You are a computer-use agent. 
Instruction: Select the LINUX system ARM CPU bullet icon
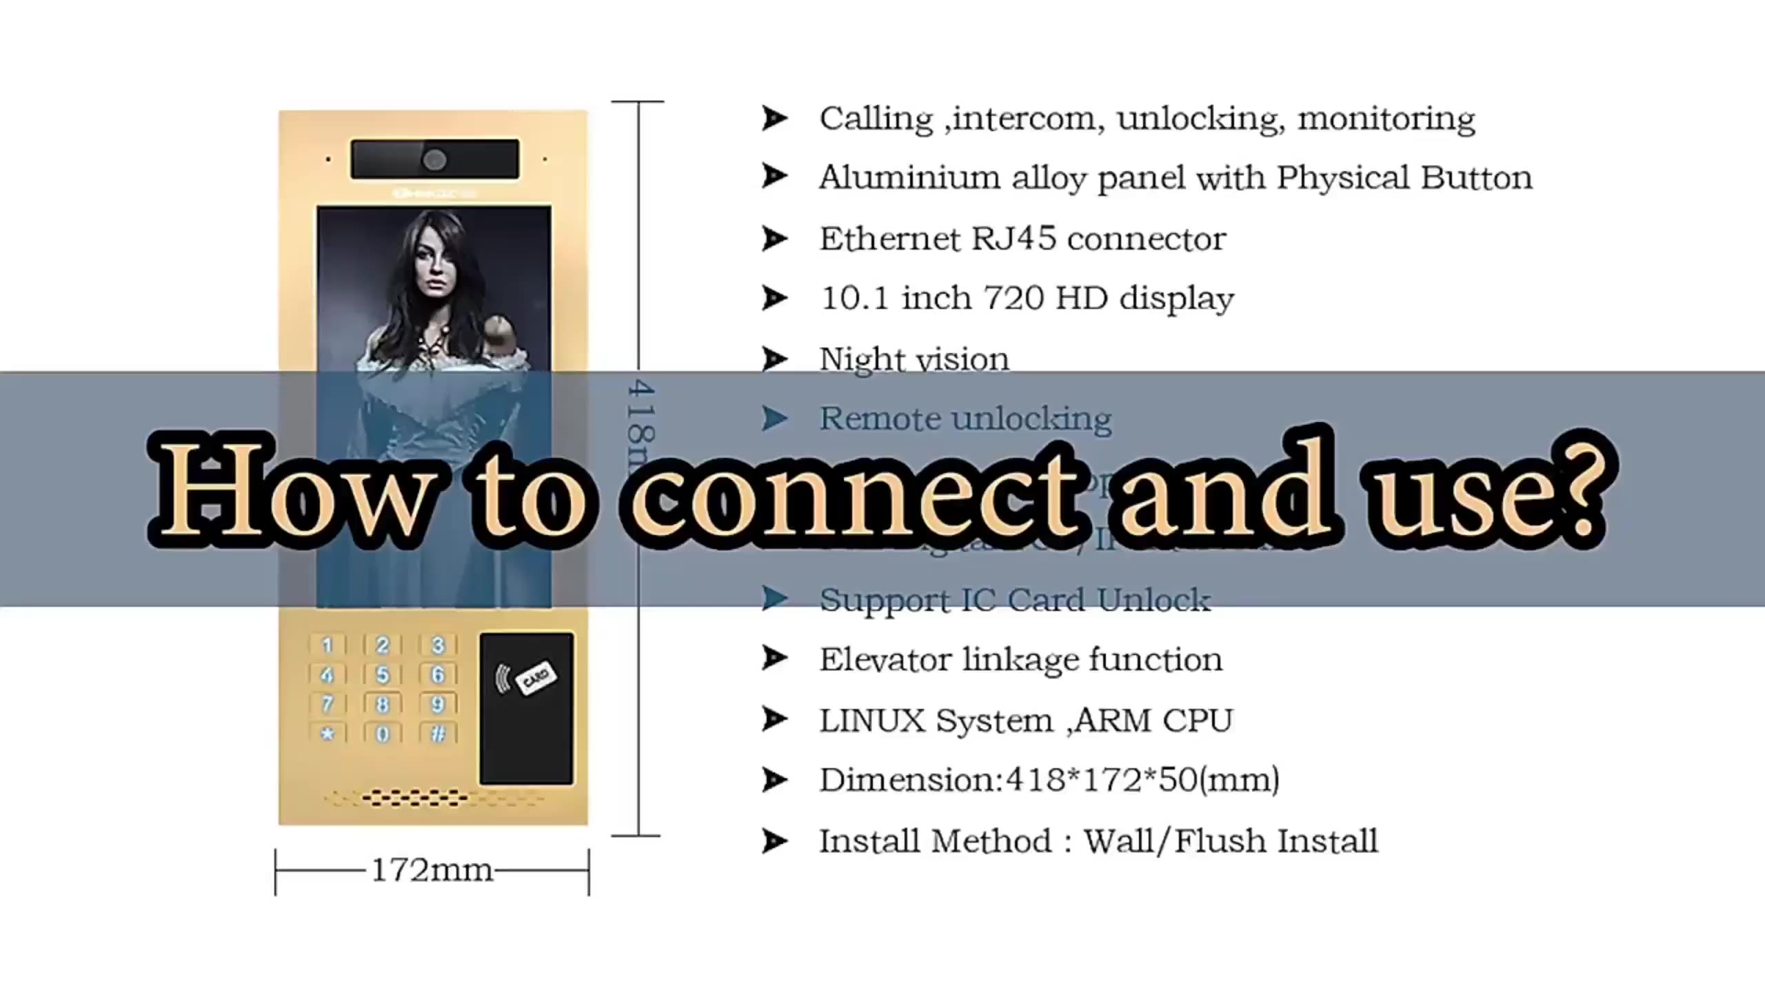click(x=776, y=719)
